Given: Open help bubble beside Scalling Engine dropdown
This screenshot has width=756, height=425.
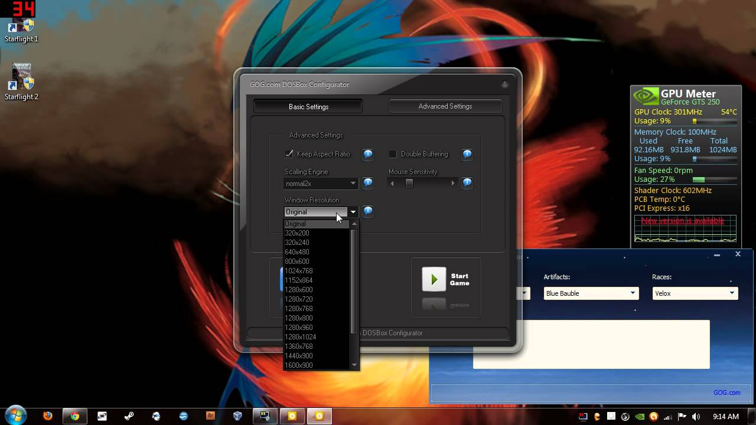Looking at the screenshot, I should tap(368, 183).
